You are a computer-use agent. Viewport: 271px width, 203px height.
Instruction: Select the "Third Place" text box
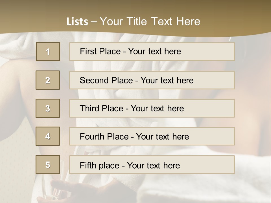[152, 108]
